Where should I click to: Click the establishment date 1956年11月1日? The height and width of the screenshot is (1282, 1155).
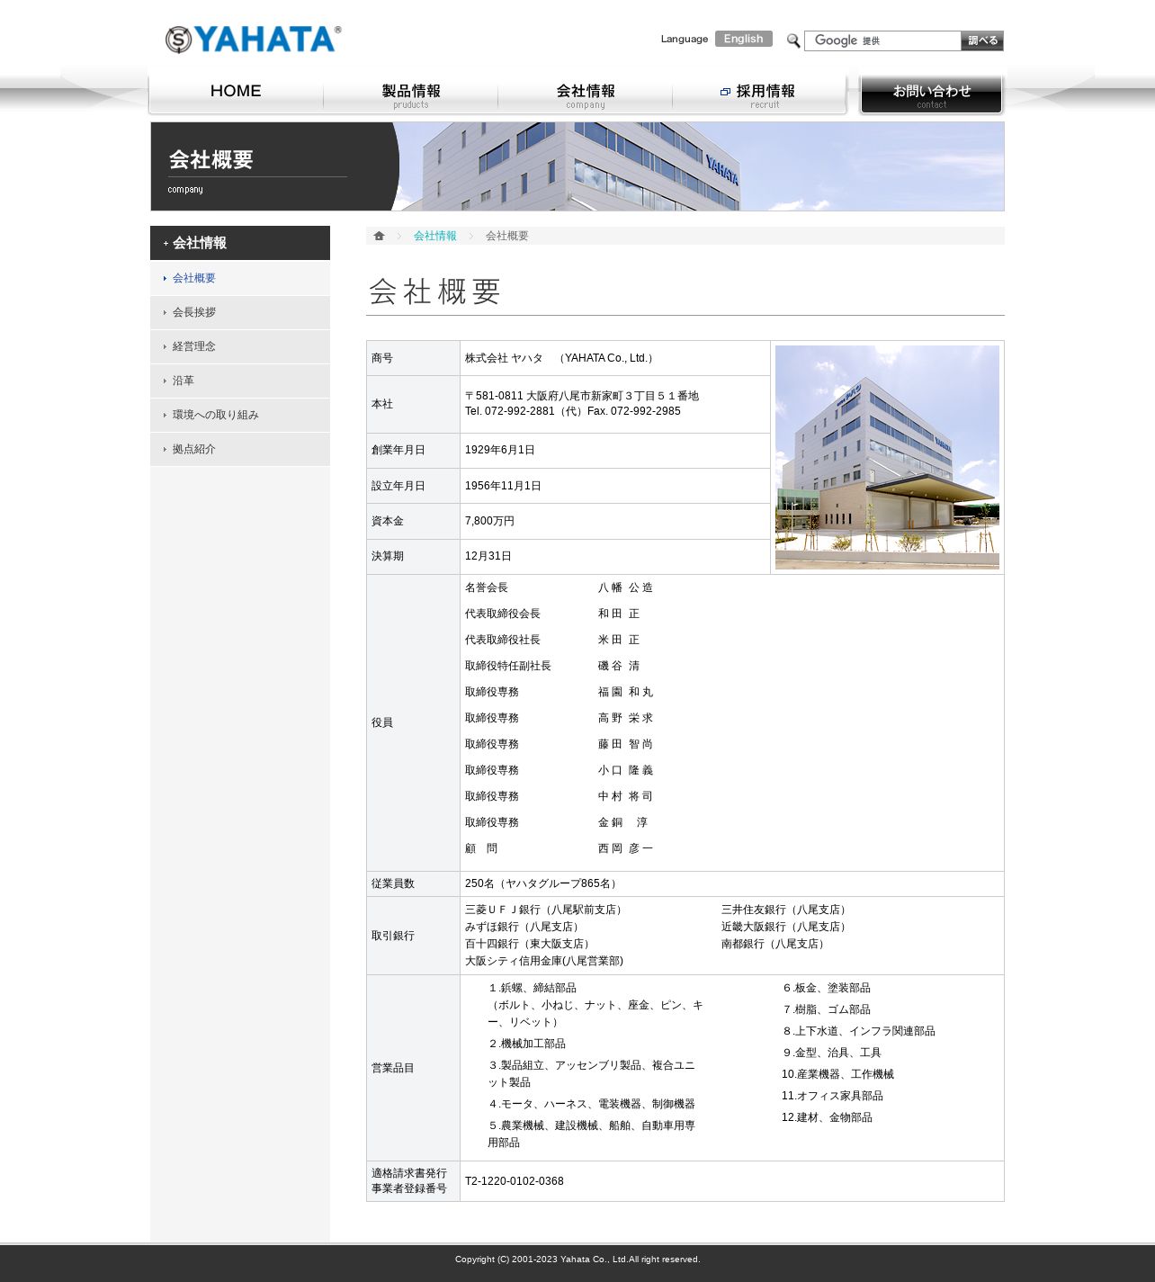click(503, 486)
